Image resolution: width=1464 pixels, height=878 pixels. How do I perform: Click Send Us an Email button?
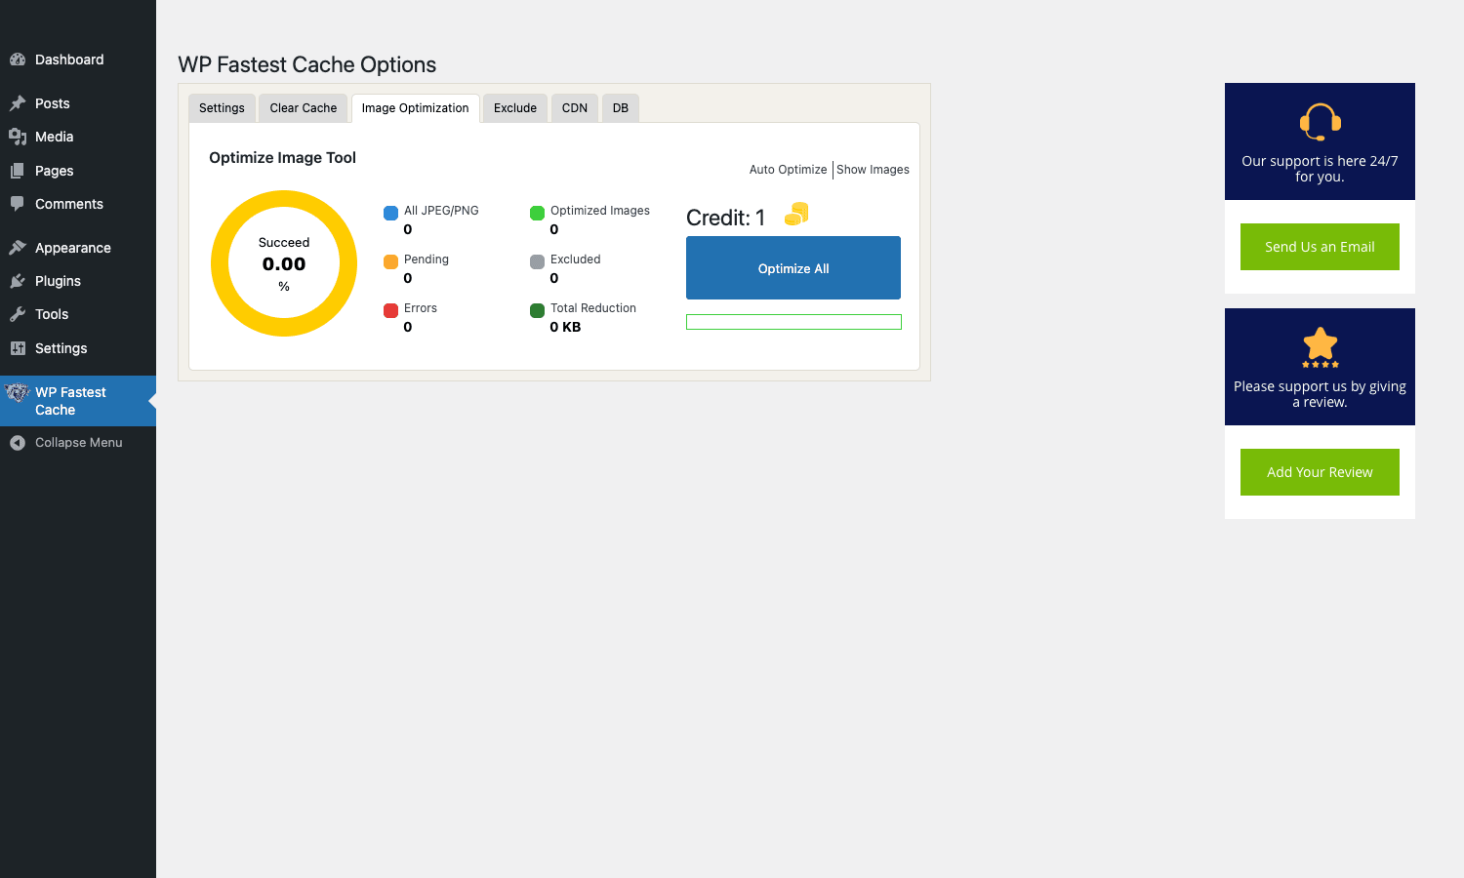pyautogui.click(x=1320, y=247)
